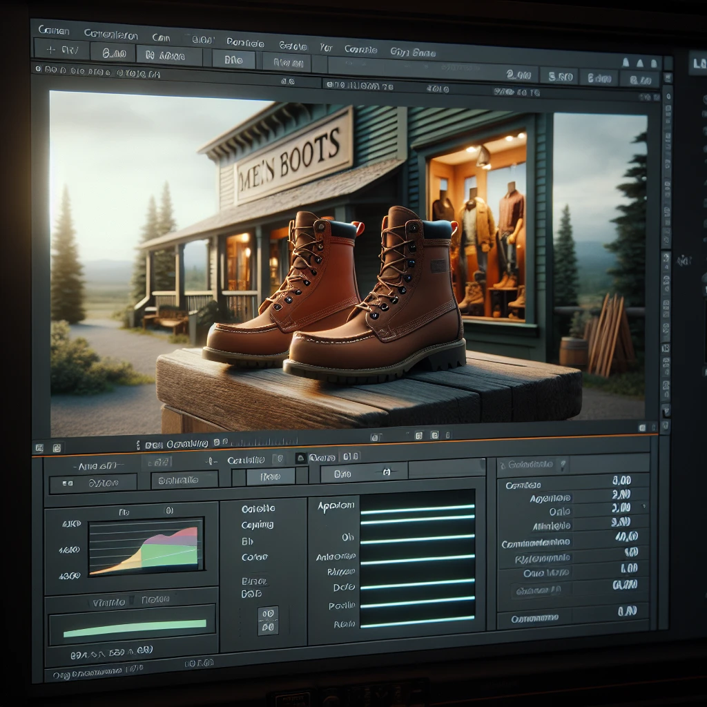Click the bottom icon of the right vertical strip

(x=666, y=425)
